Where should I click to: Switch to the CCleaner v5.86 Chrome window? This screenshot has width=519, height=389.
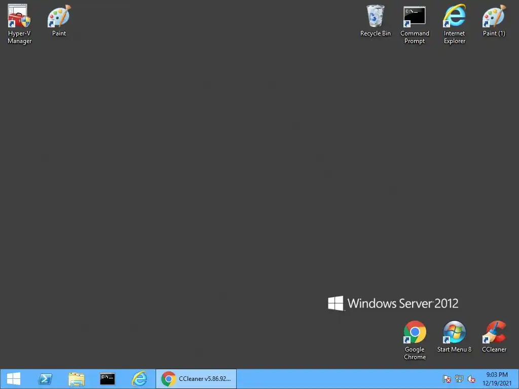(x=196, y=379)
